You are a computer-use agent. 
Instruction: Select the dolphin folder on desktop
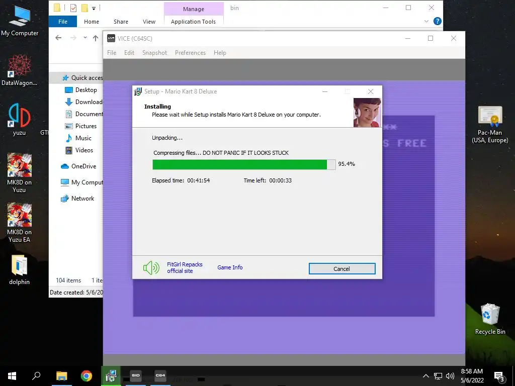[x=20, y=270]
